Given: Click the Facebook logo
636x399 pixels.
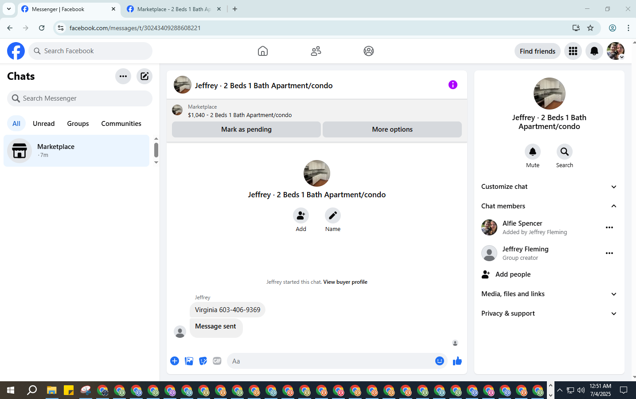Looking at the screenshot, I should pos(16,51).
